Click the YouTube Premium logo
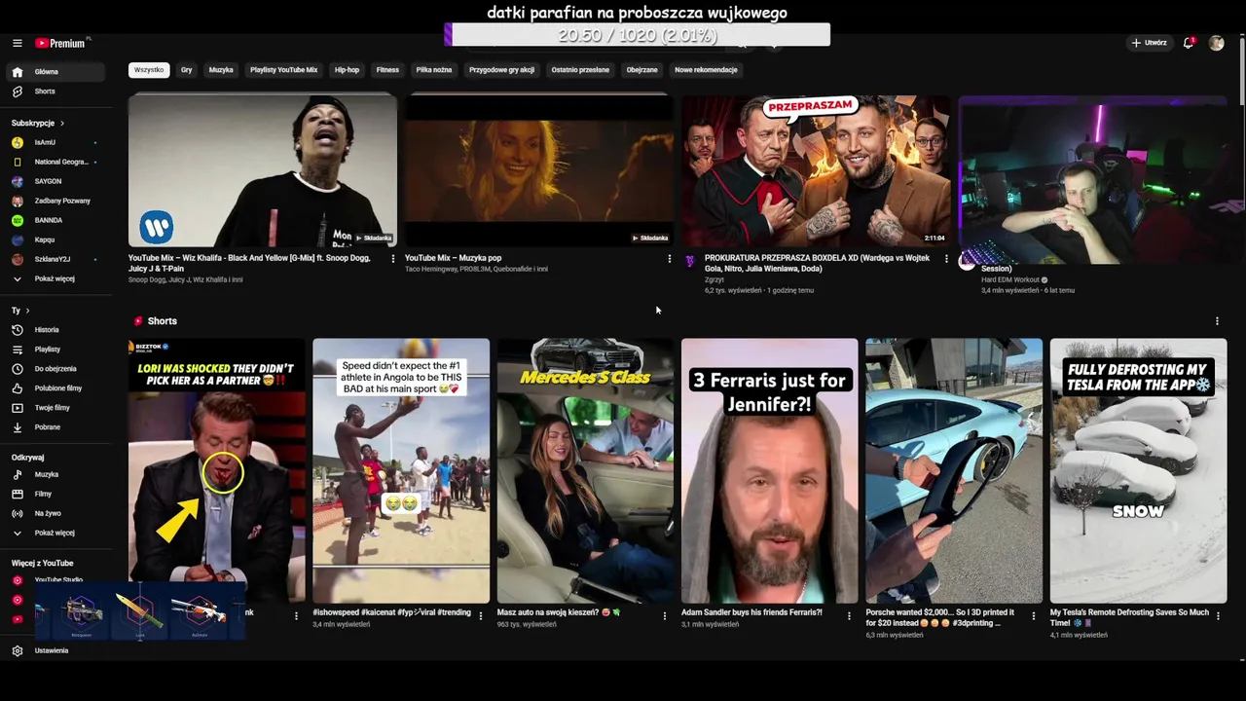 [x=60, y=43]
